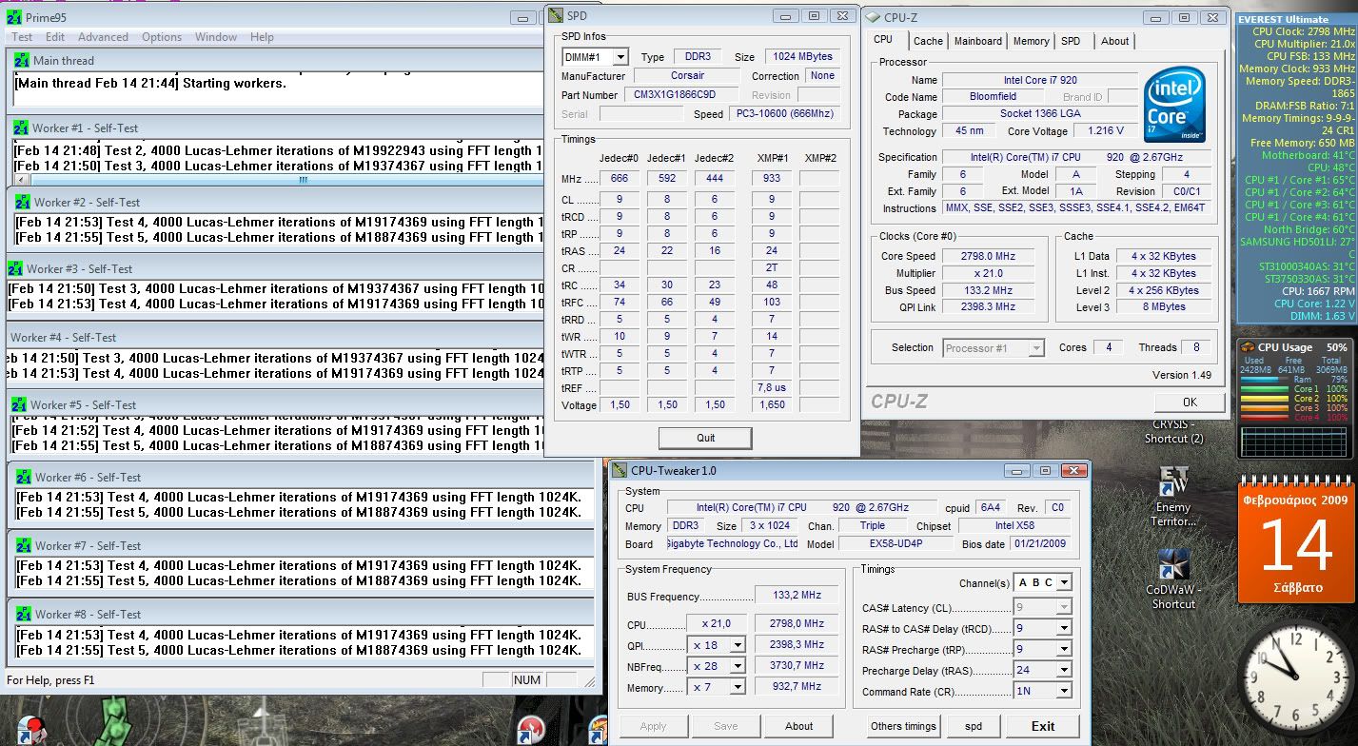The image size is (1358, 746).
Task: Click the Worker #6 Self-Test window icon
Action: (24, 478)
